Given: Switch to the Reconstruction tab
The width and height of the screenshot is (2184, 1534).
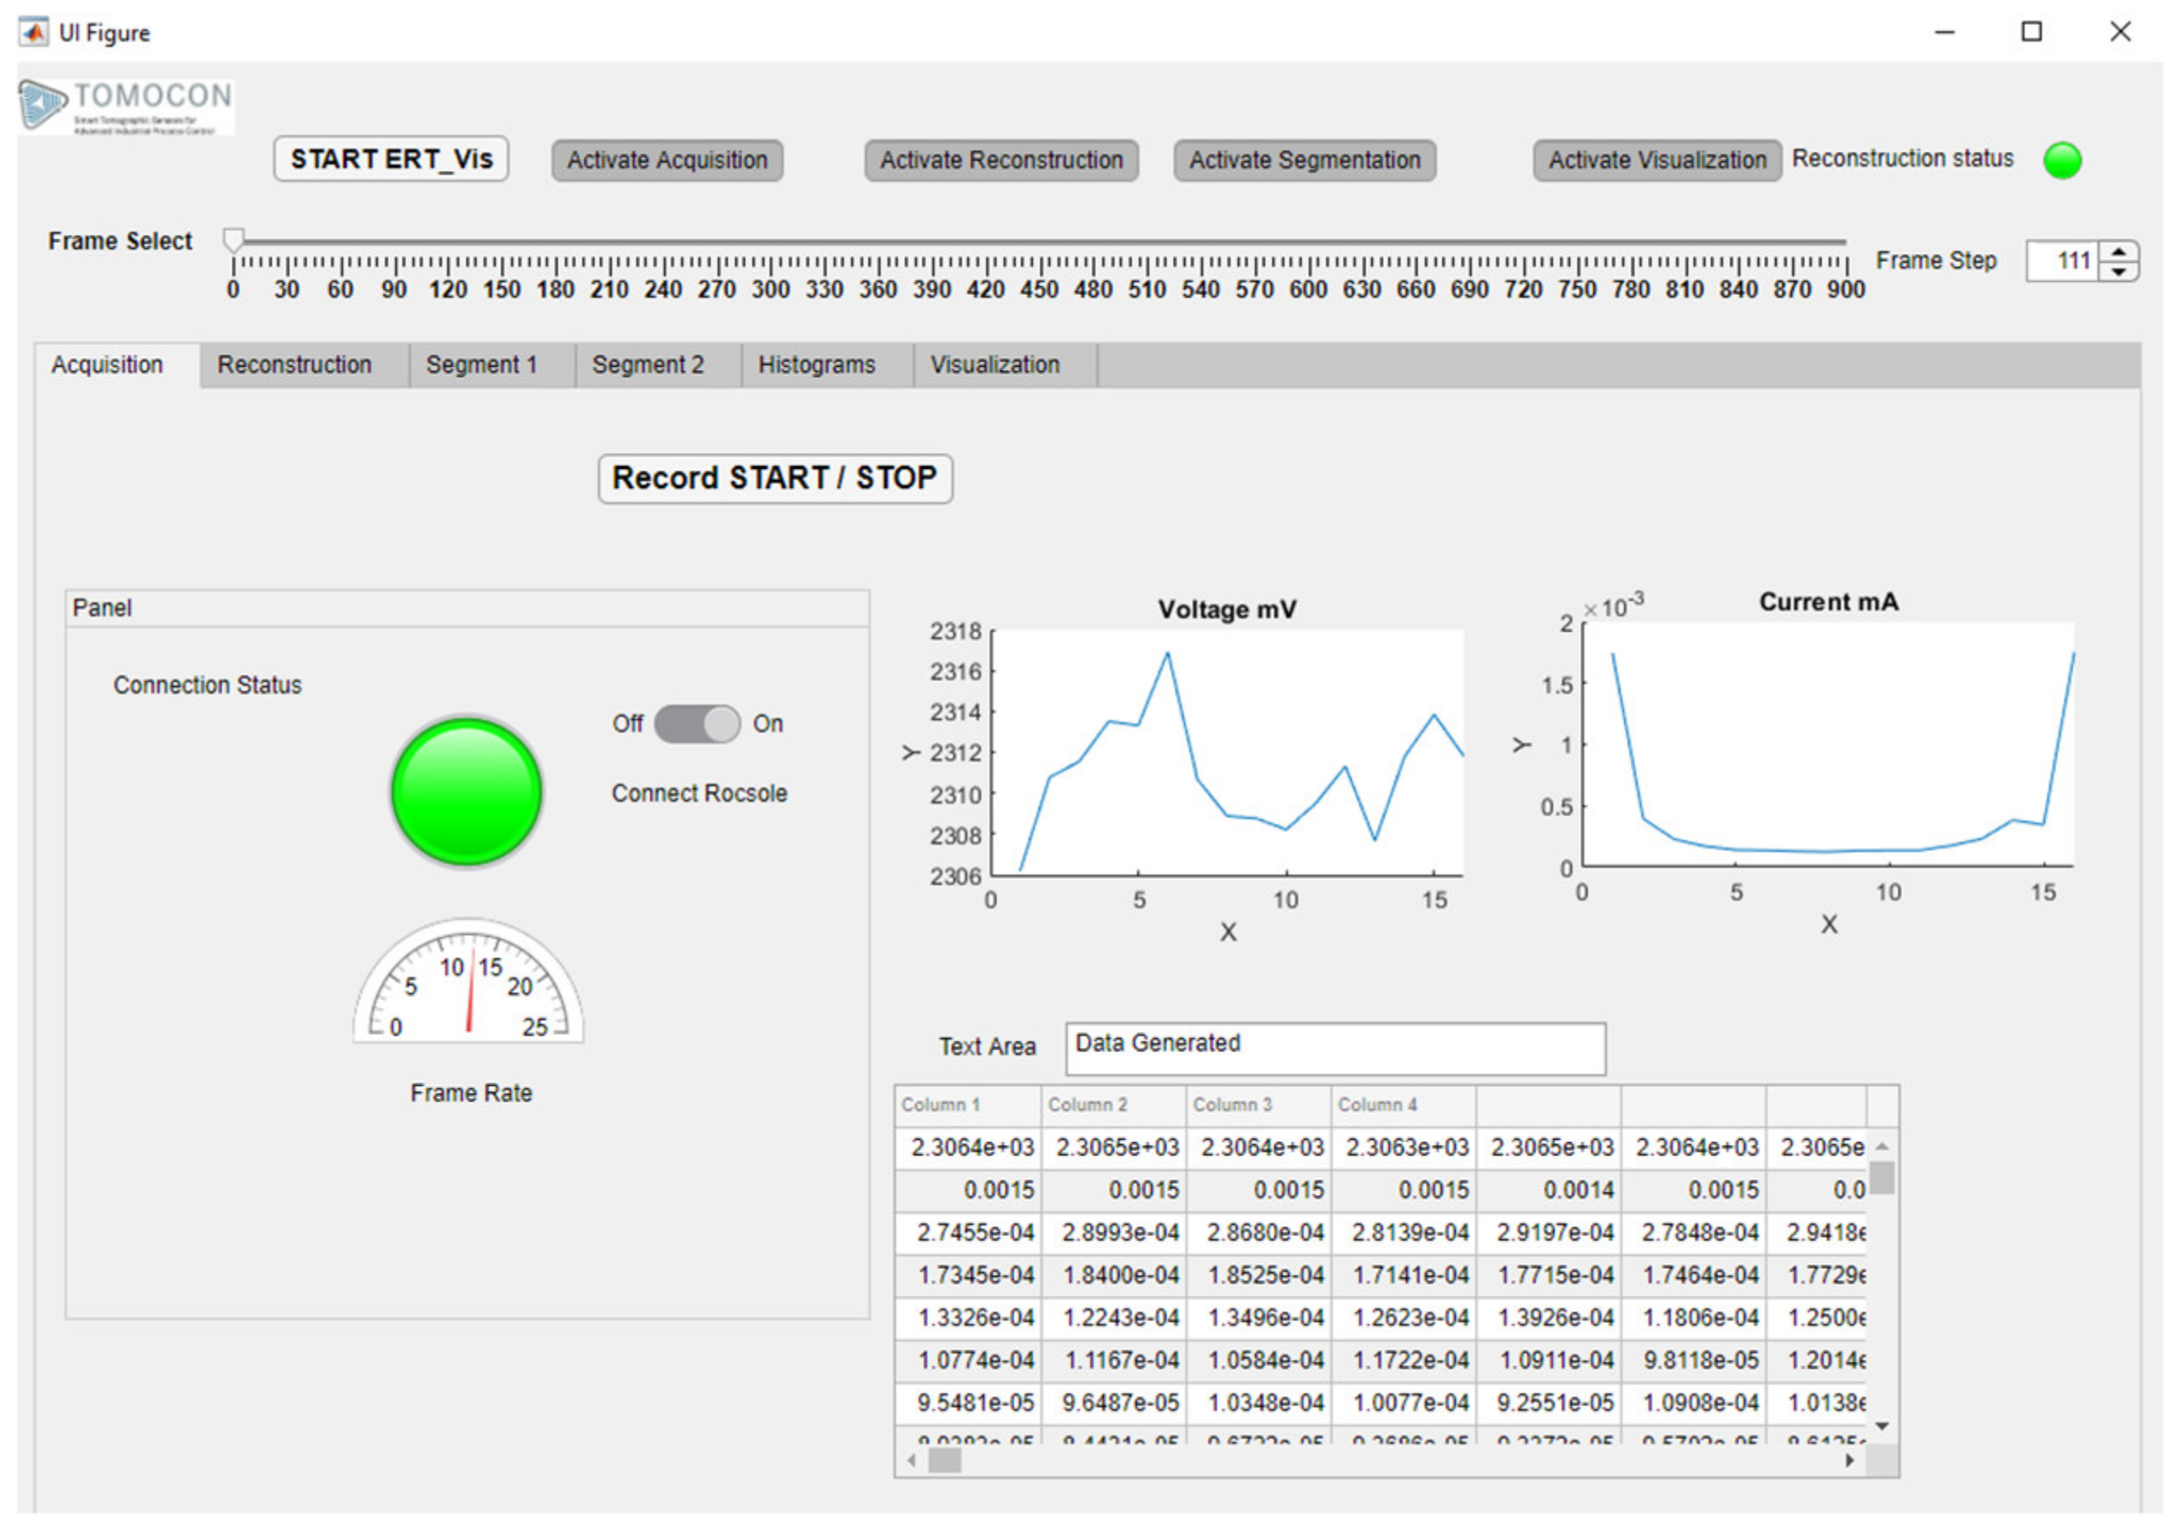Looking at the screenshot, I should click(294, 365).
